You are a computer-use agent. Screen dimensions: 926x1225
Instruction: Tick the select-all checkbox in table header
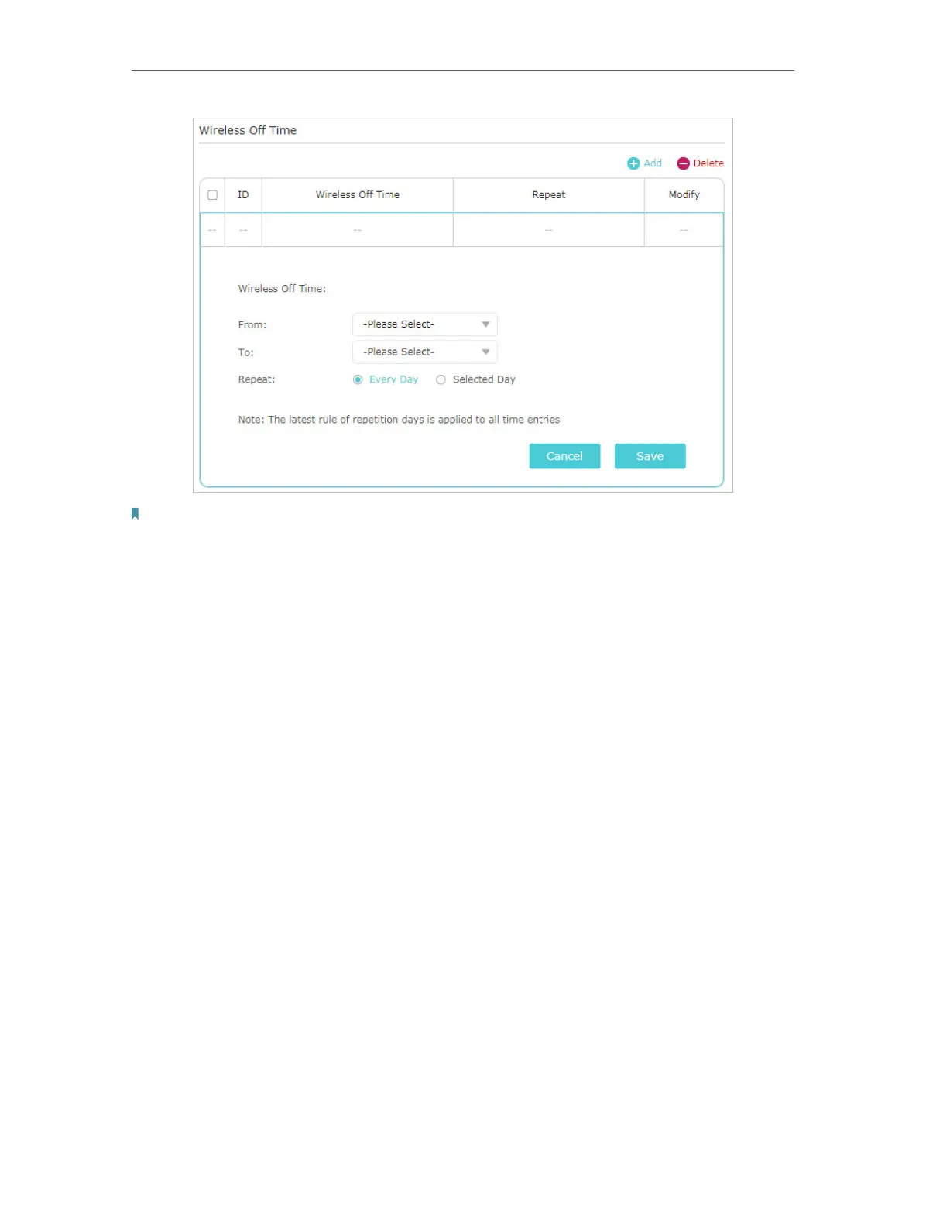[212, 195]
